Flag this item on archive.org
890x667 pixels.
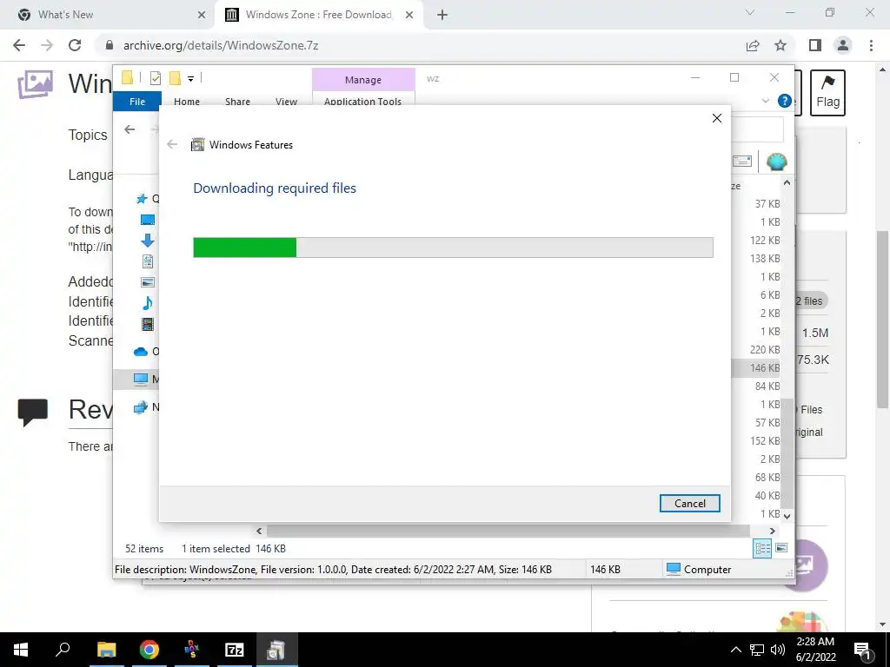(x=827, y=93)
